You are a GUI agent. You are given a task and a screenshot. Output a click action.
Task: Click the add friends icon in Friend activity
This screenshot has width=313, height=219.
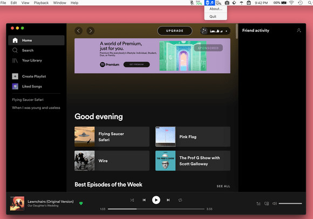(299, 30)
